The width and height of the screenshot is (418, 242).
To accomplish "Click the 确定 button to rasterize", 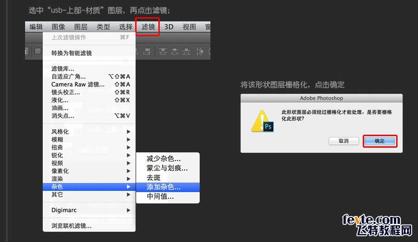I will pyautogui.click(x=379, y=141).
